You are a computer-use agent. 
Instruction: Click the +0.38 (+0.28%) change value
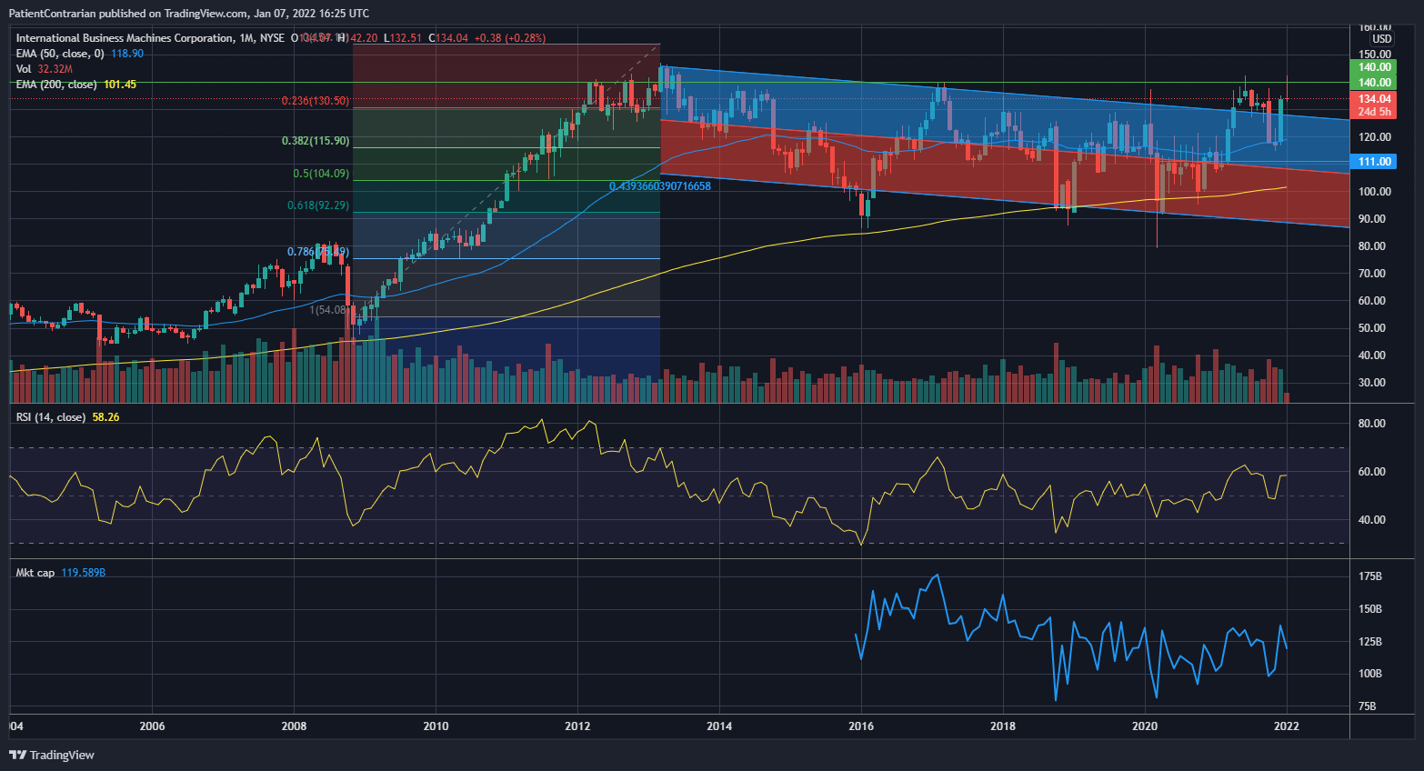510,38
